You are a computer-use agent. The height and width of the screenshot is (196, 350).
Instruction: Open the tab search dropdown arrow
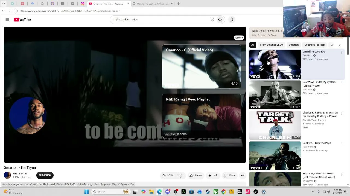[x=4, y=4]
